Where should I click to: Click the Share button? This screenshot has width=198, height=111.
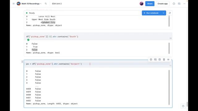point(150,4)
